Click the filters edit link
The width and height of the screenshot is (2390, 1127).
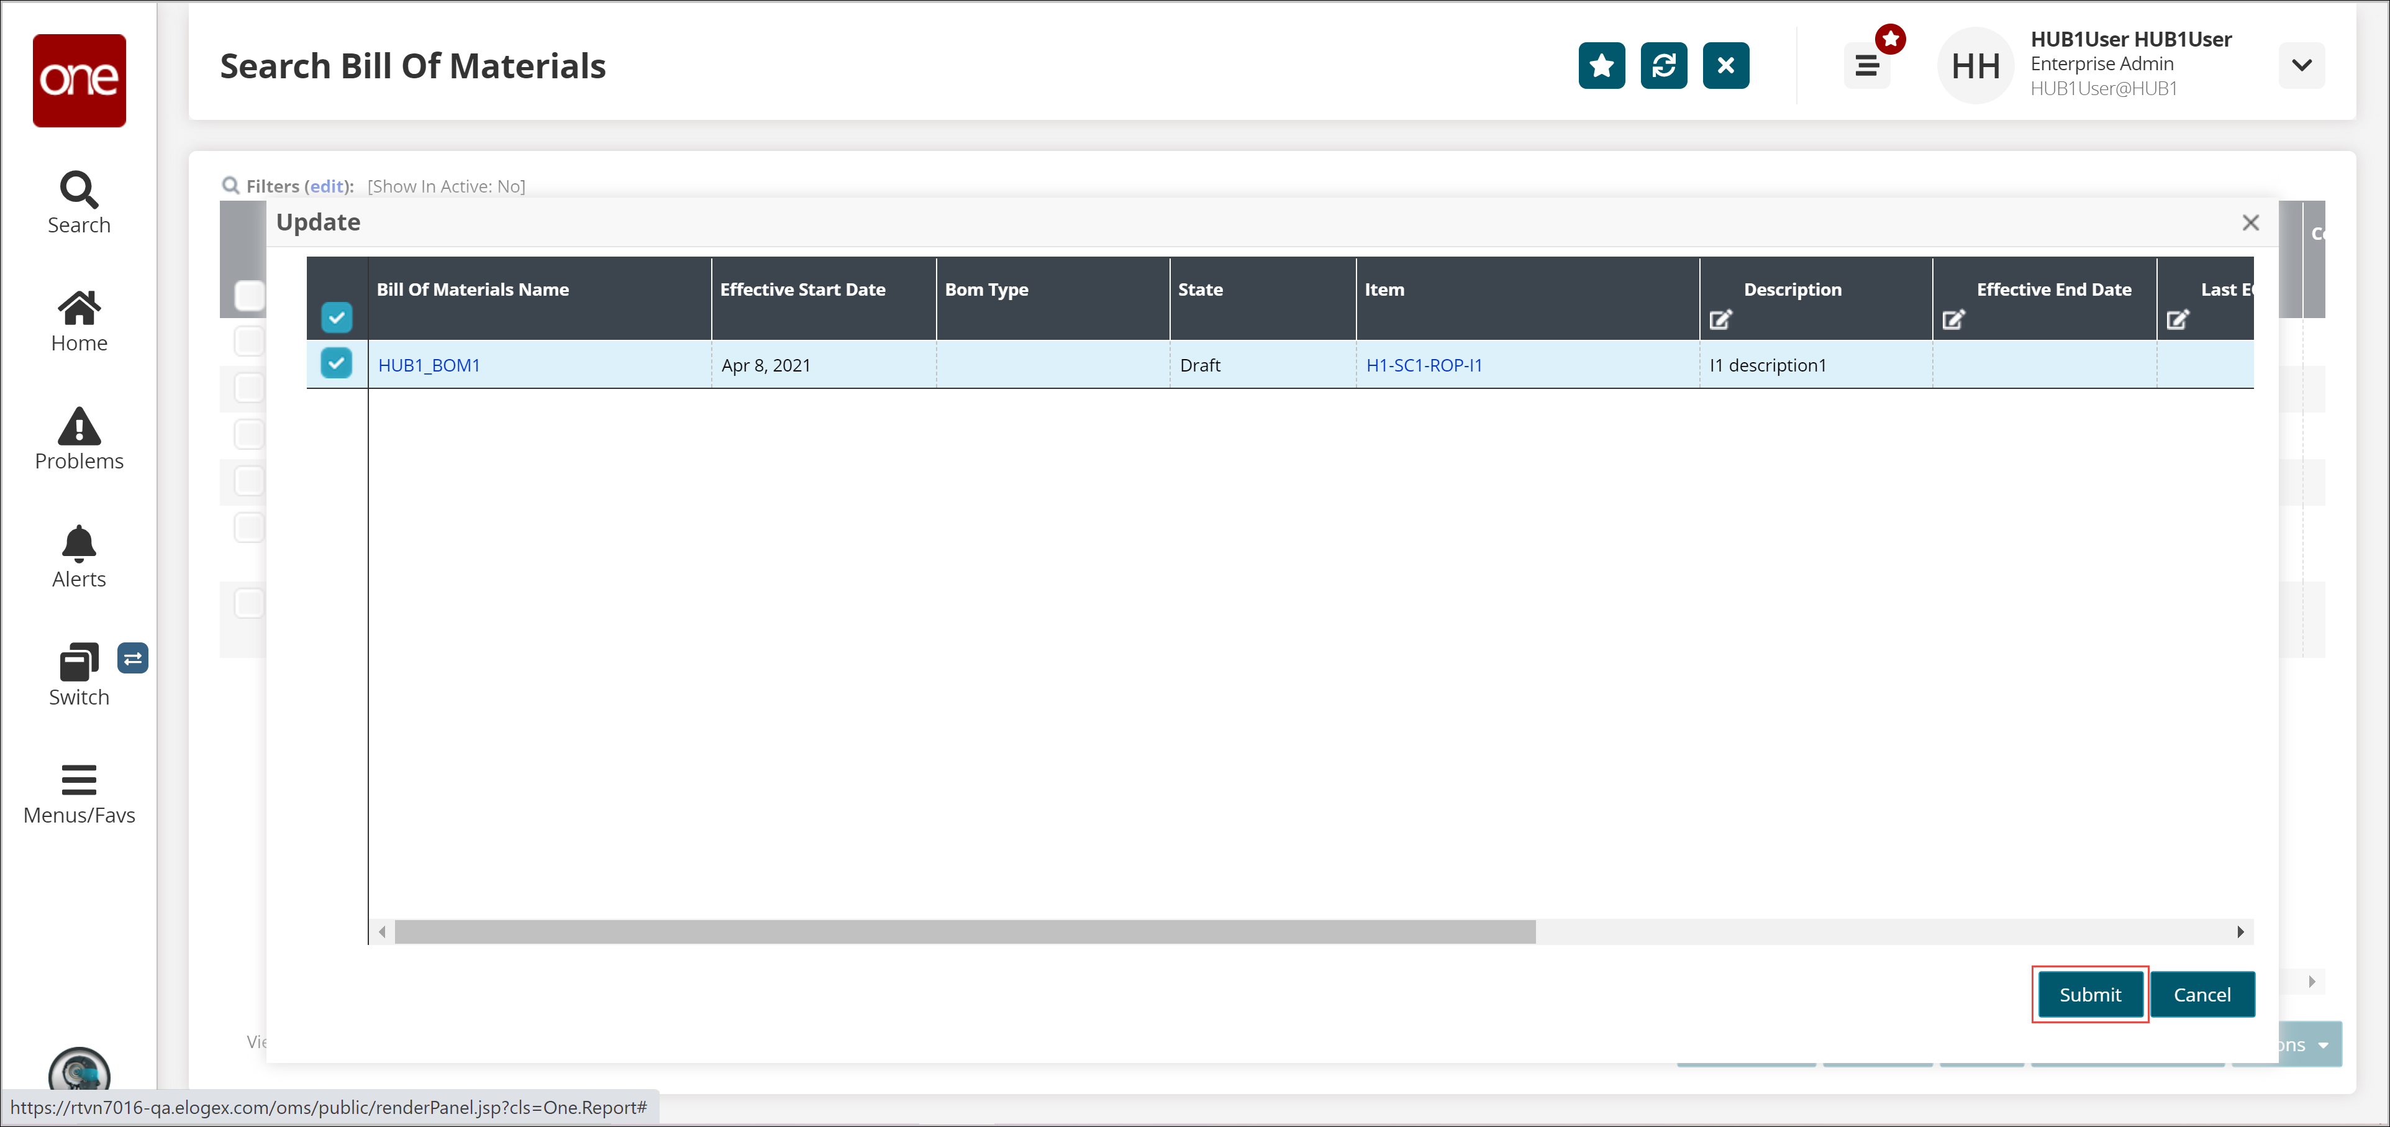click(x=327, y=186)
